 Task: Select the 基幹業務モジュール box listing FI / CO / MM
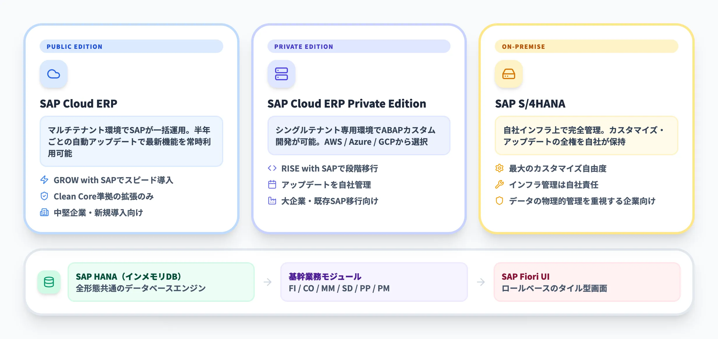pos(374,282)
